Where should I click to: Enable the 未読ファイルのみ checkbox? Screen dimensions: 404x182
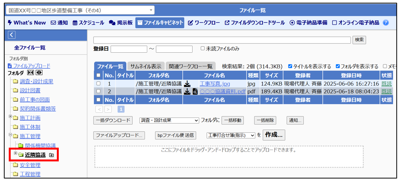203,48
